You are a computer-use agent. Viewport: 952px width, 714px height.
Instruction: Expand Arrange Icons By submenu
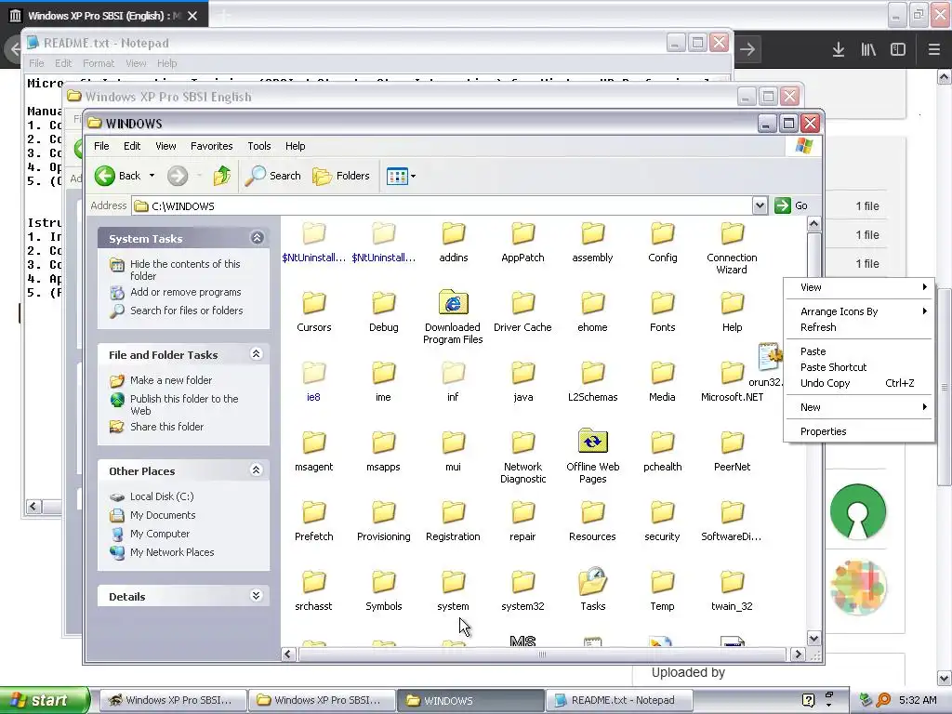(858, 312)
